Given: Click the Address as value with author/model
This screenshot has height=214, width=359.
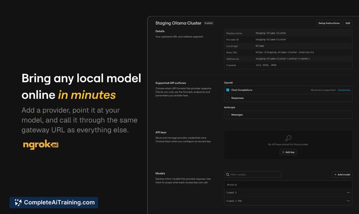Looking at the screenshot, I should click(x=283, y=59).
